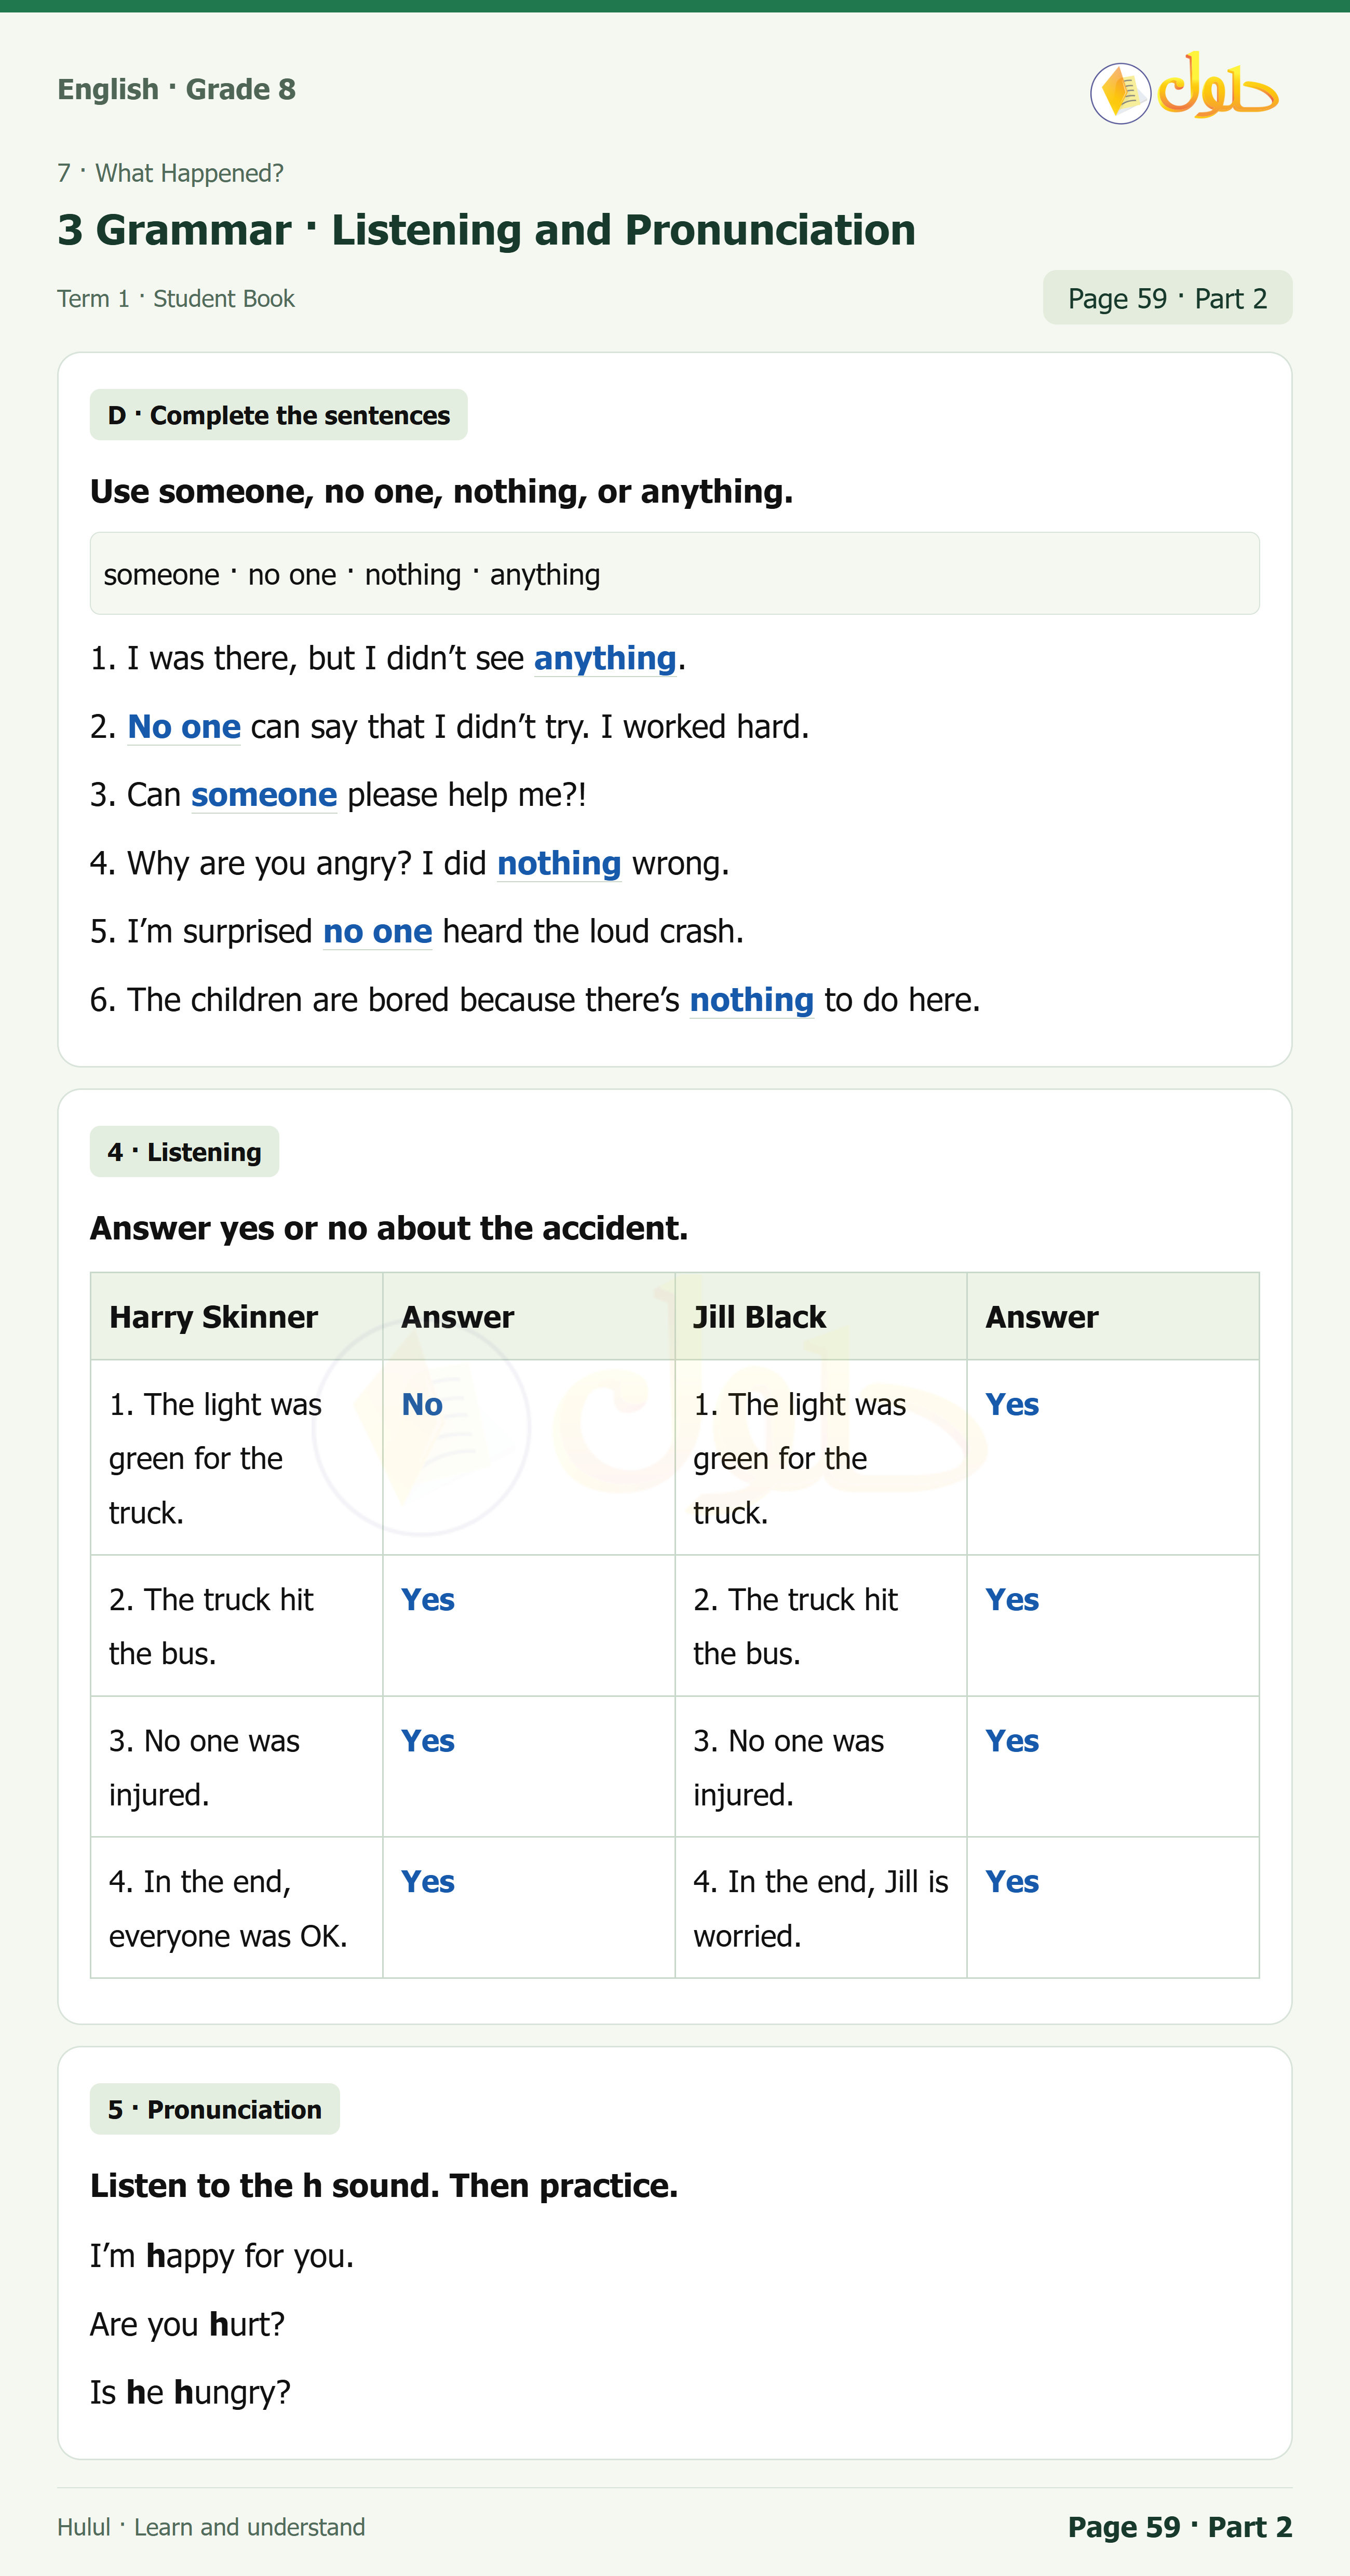Image resolution: width=1350 pixels, height=2576 pixels.
Task: Click the "7 · What Happened?" unit breadcrumb
Action: point(170,173)
